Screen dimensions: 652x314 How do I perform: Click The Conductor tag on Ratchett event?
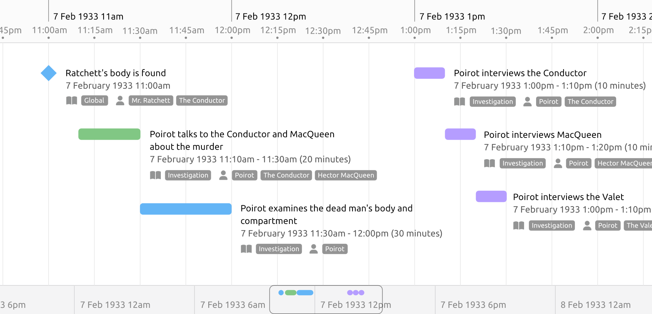pyautogui.click(x=202, y=100)
